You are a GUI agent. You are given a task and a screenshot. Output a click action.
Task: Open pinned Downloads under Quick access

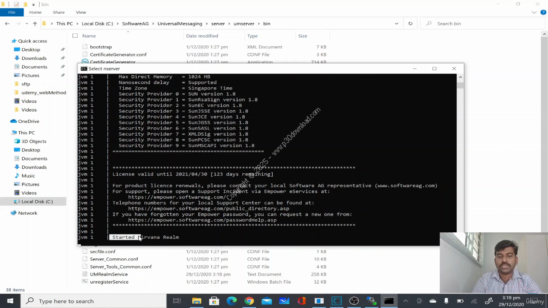click(x=34, y=58)
